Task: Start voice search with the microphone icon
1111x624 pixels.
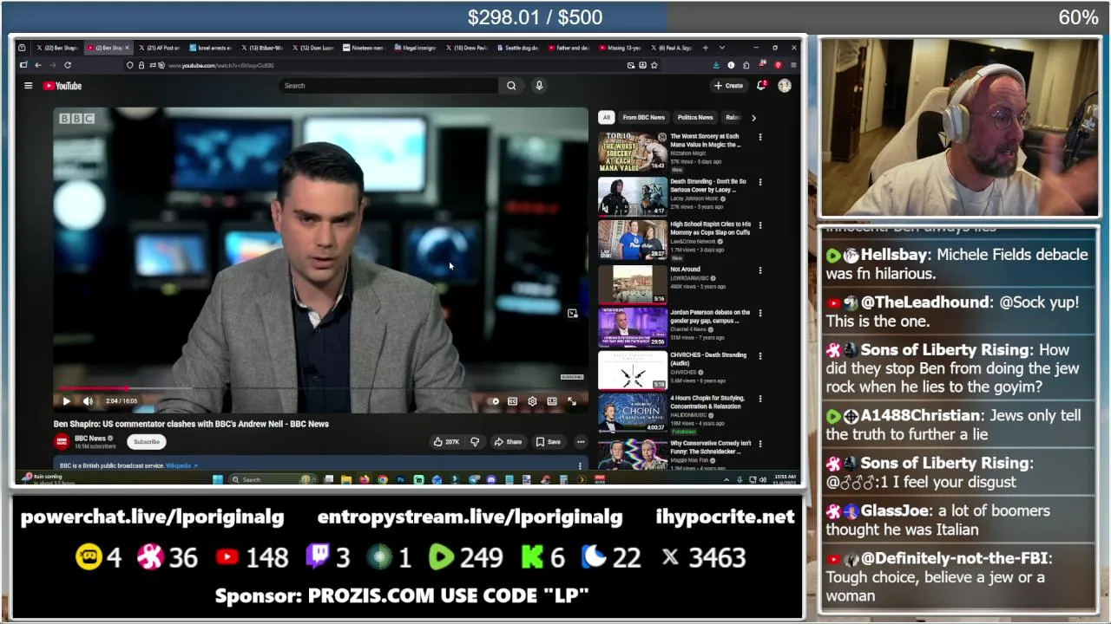Action: (x=539, y=86)
